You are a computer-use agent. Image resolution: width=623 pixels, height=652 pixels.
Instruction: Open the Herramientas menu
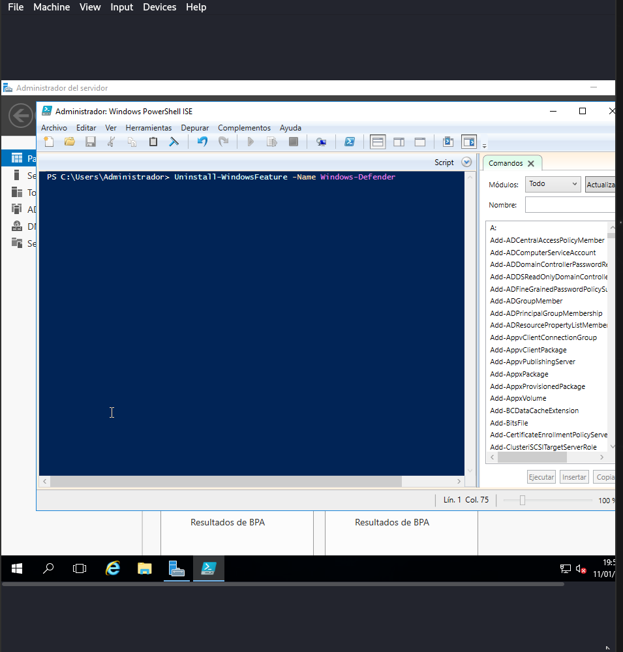148,128
